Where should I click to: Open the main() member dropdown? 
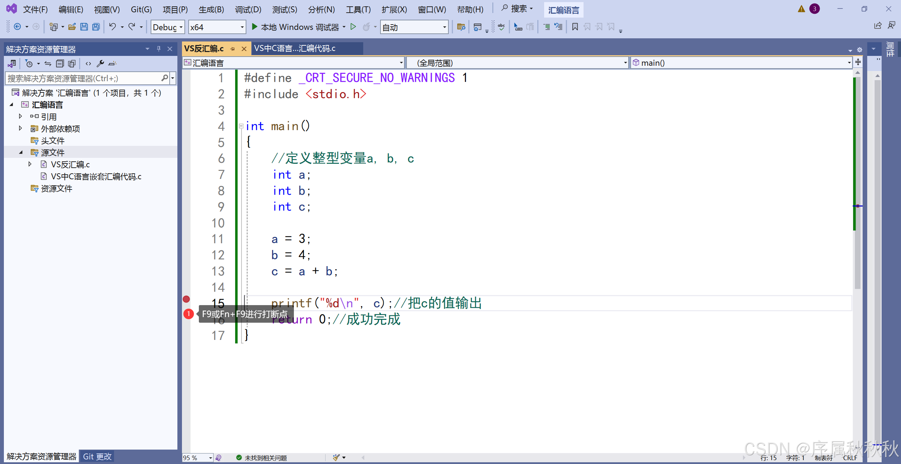pos(741,63)
